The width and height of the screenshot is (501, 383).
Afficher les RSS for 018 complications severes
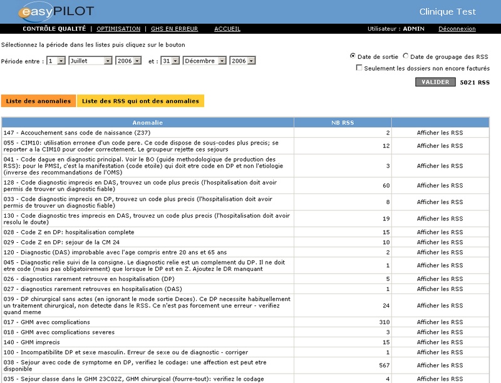pos(440,332)
